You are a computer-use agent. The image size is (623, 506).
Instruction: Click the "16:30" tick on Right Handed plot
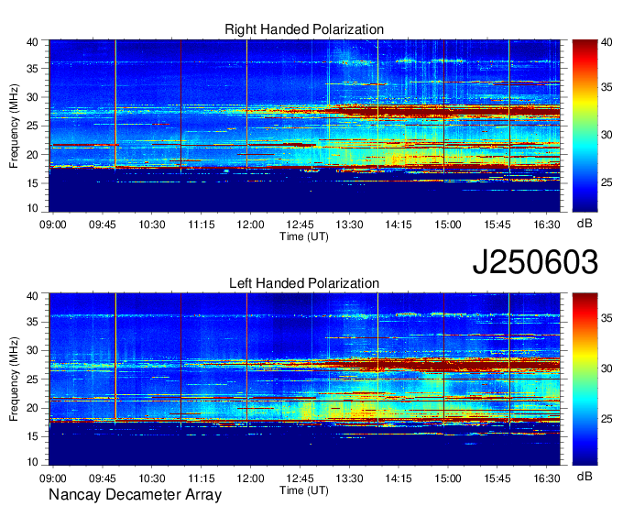coord(547,225)
